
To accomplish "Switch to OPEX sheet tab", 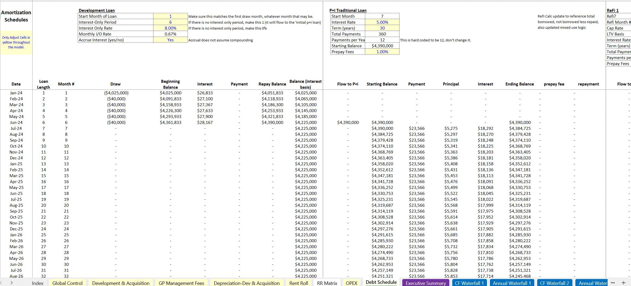I will coord(352,283).
